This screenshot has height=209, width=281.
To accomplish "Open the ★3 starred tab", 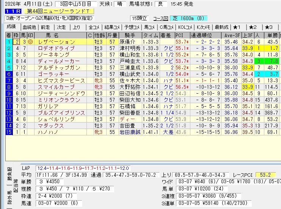I will click(x=268, y=27).
